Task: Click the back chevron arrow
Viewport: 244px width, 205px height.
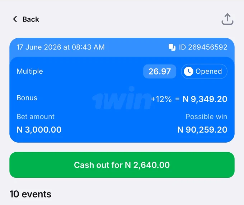Action: coord(15,19)
